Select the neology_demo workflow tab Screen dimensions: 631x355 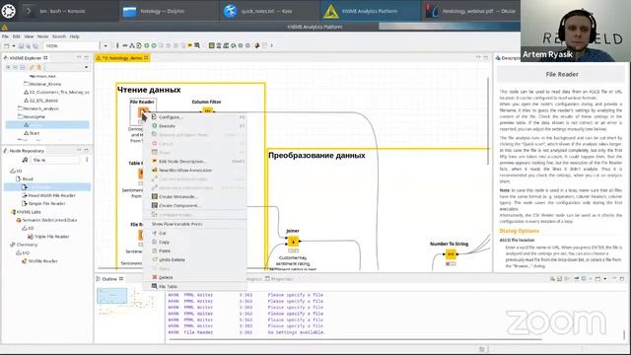tap(122, 58)
